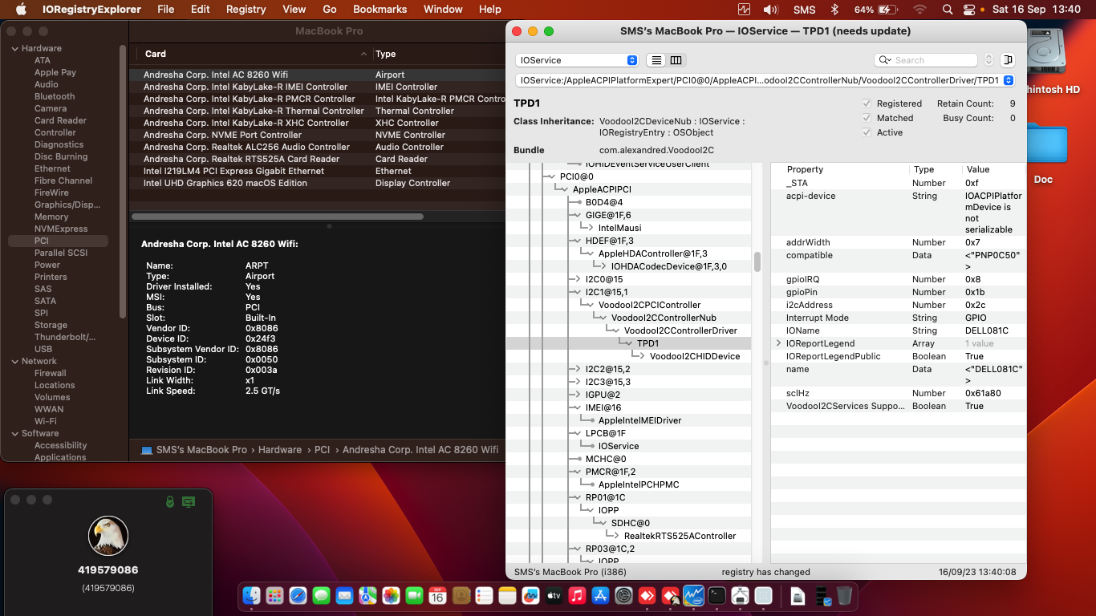Switch to the list view mode icon
This screenshot has width=1096, height=616.
coord(656,60)
